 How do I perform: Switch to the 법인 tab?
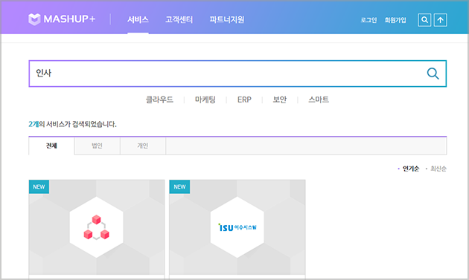coord(98,146)
